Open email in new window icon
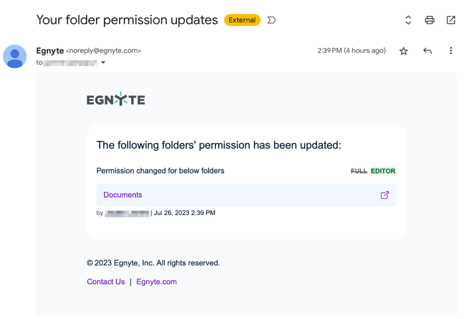 click(x=451, y=20)
